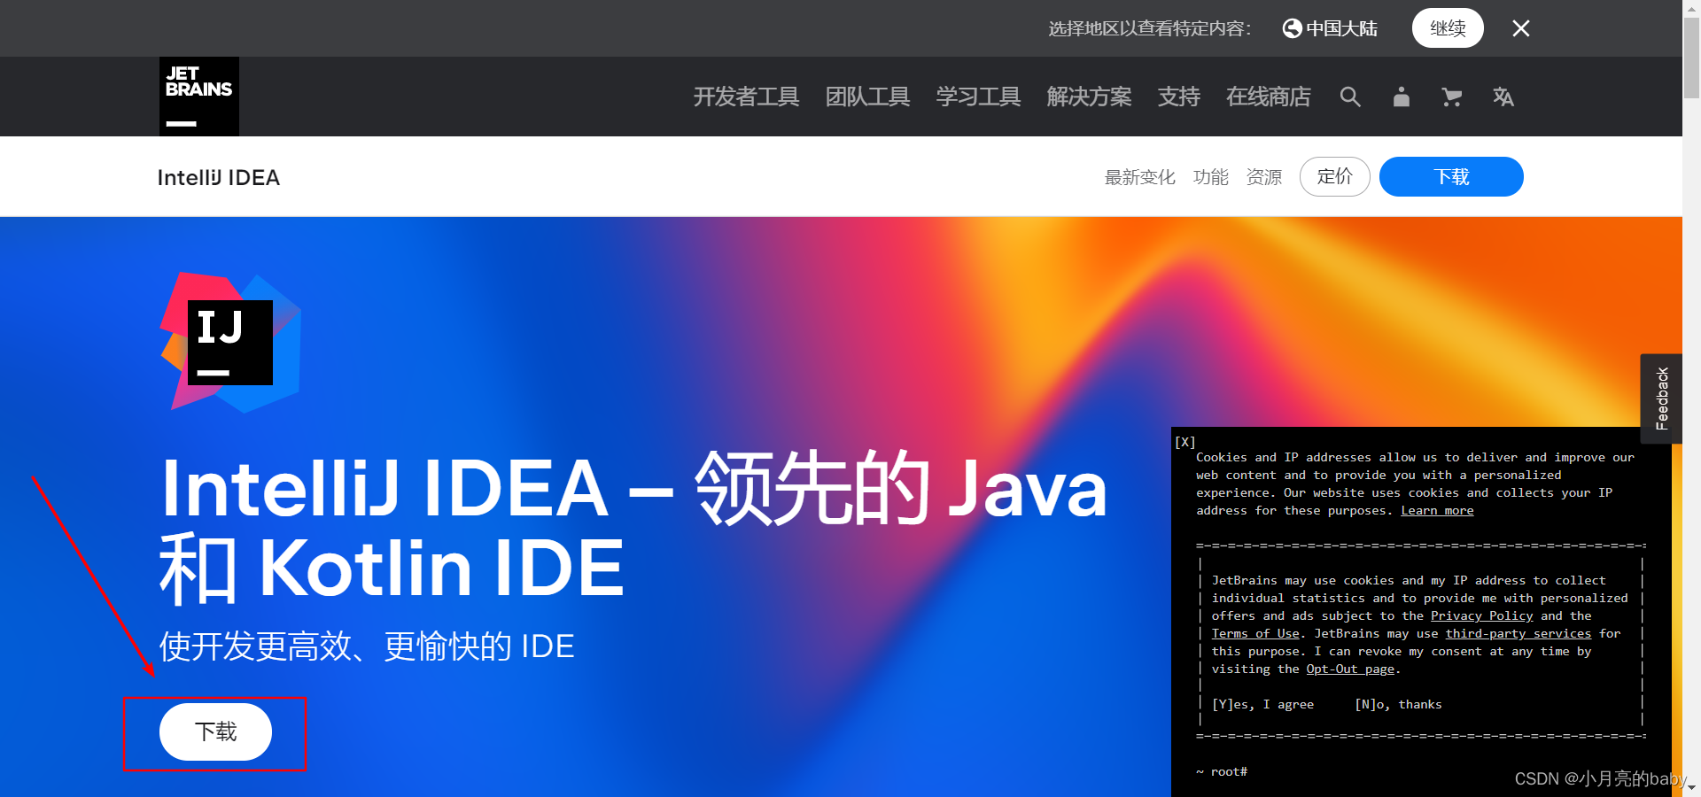Click the white 下载 button in hero
The image size is (1701, 797).
point(215,731)
